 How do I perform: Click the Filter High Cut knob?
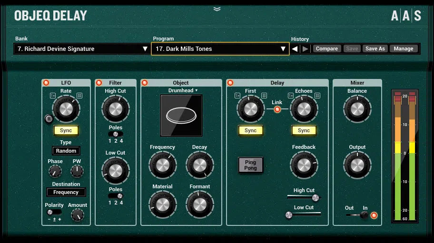pyautogui.click(x=116, y=109)
